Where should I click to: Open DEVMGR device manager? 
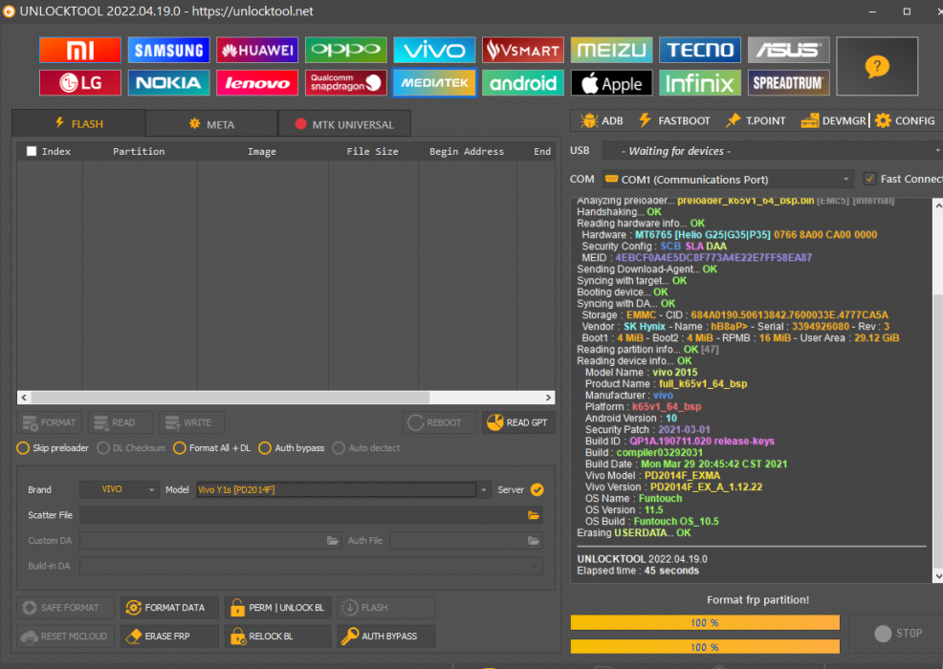(x=834, y=120)
